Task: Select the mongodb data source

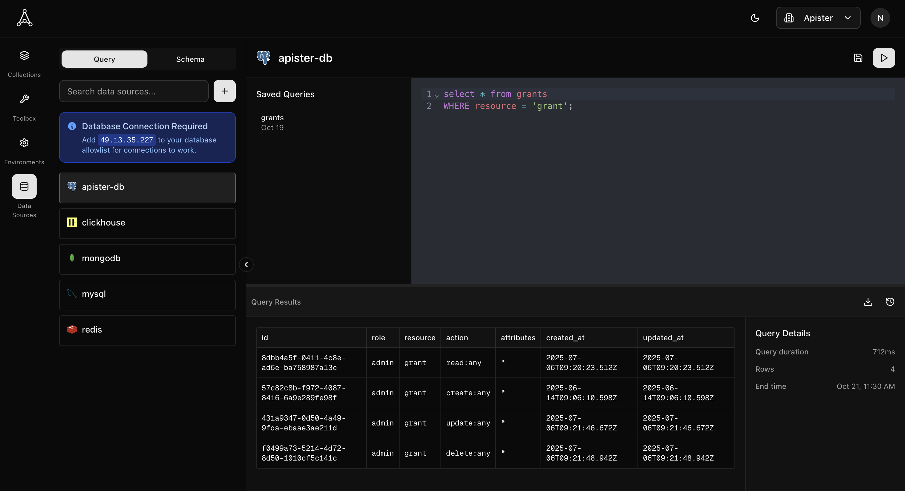Action: [147, 258]
